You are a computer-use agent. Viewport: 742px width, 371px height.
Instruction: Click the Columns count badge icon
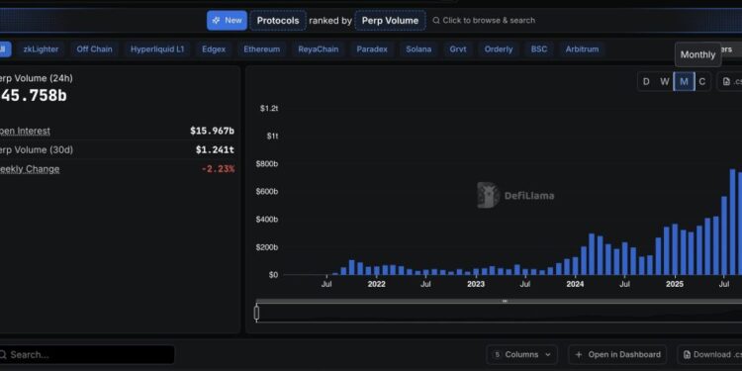coord(497,354)
